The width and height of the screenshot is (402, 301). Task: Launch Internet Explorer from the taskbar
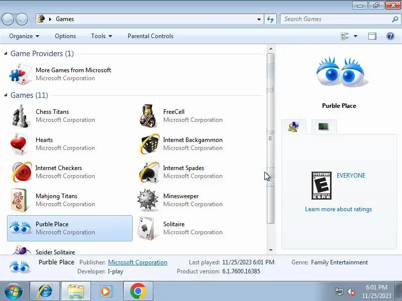45,291
